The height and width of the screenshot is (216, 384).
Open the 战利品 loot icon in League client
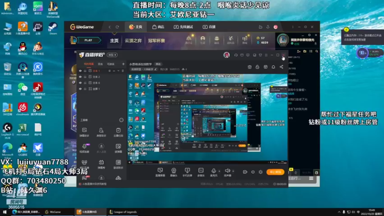[231, 40]
